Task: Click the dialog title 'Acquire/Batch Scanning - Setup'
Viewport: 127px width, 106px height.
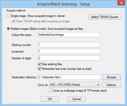Action: tap(63, 4)
